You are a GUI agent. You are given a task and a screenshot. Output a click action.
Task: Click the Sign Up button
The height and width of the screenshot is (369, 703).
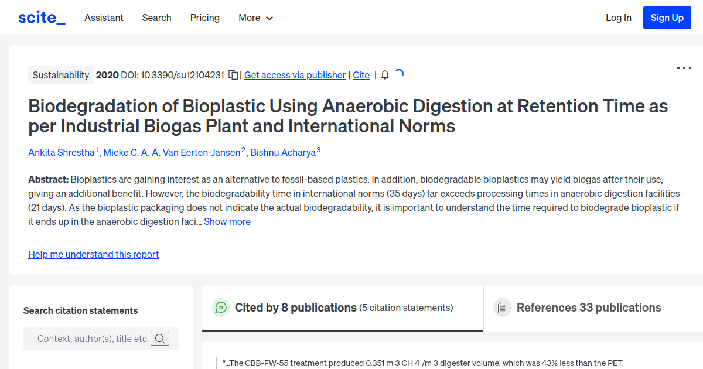667,17
